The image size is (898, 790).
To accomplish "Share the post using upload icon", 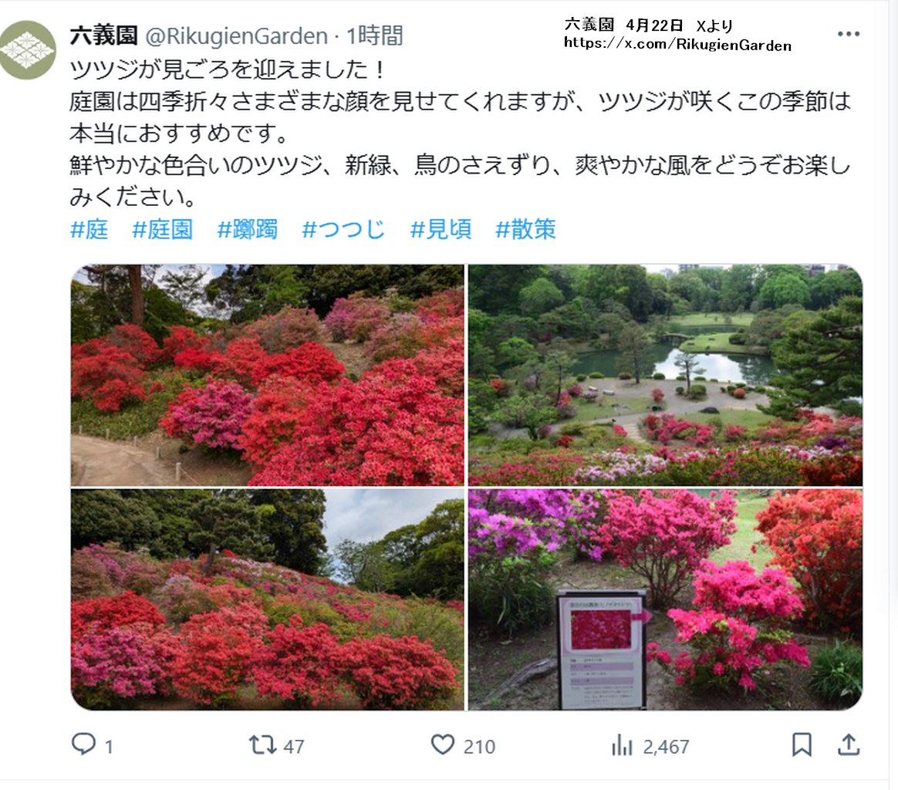I will coord(849,744).
